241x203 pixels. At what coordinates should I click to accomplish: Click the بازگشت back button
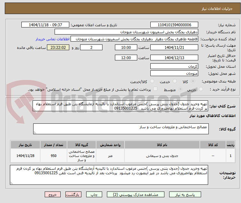pyautogui.click(x=73, y=195)
